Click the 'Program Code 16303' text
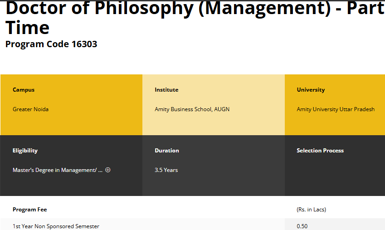Image resolution: width=385 pixels, height=230 pixels. pos(51,44)
